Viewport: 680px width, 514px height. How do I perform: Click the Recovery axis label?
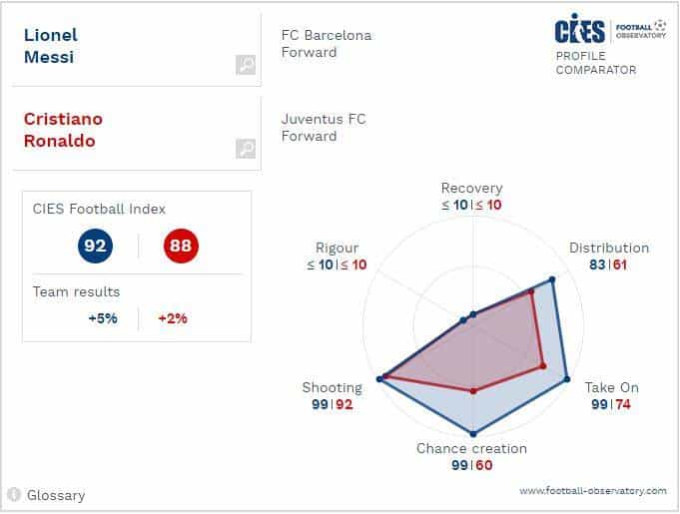click(471, 189)
